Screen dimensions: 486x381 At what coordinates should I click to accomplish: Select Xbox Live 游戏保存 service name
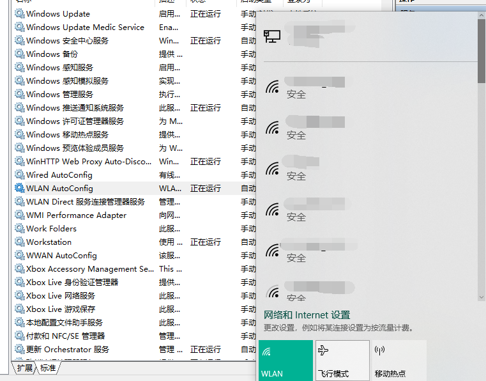pos(61,309)
